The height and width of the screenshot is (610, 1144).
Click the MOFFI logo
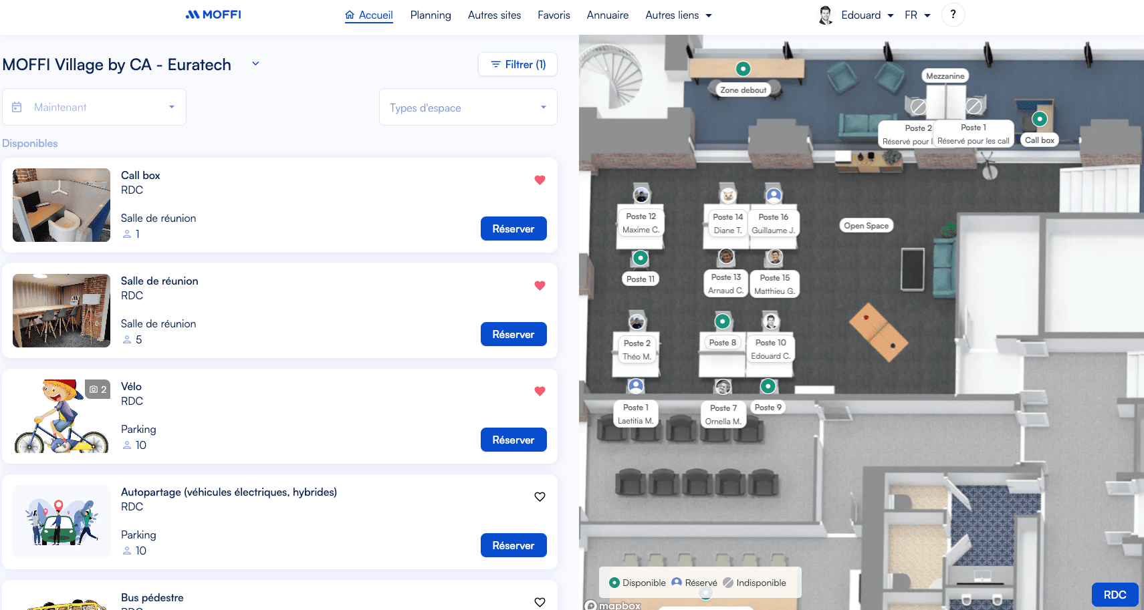coord(213,15)
